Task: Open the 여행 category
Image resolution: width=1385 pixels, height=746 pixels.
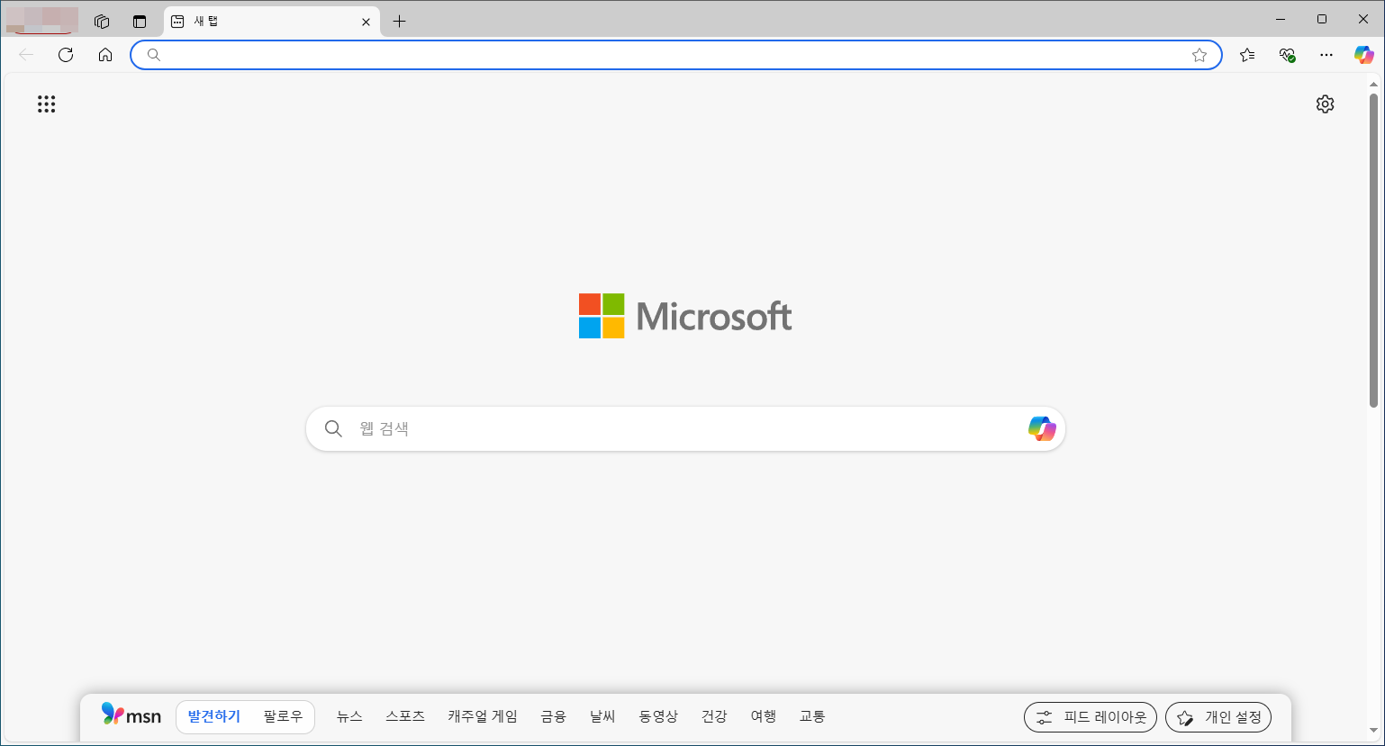Action: tap(764, 717)
